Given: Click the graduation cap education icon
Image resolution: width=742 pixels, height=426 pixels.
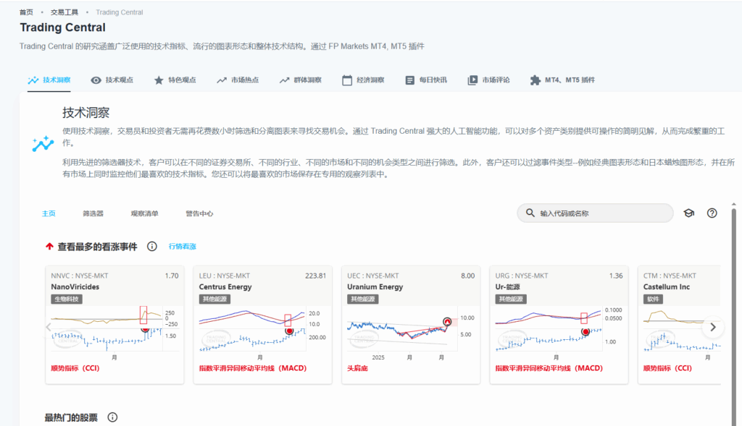Looking at the screenshot, I should pos(688,213).
